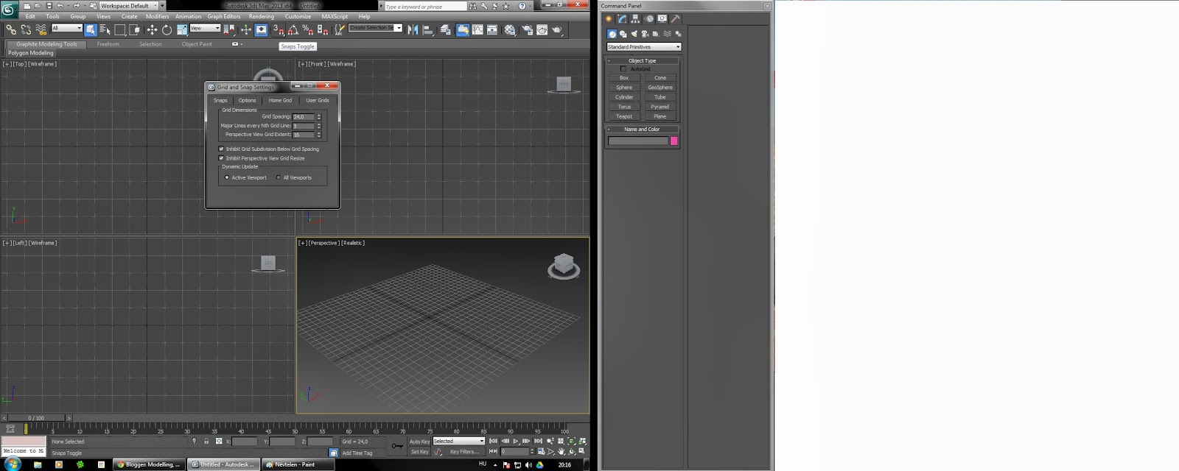1179x471 pixels.
Task: Toggle the Set Key mode button
Action: click(x=419, y=452)
